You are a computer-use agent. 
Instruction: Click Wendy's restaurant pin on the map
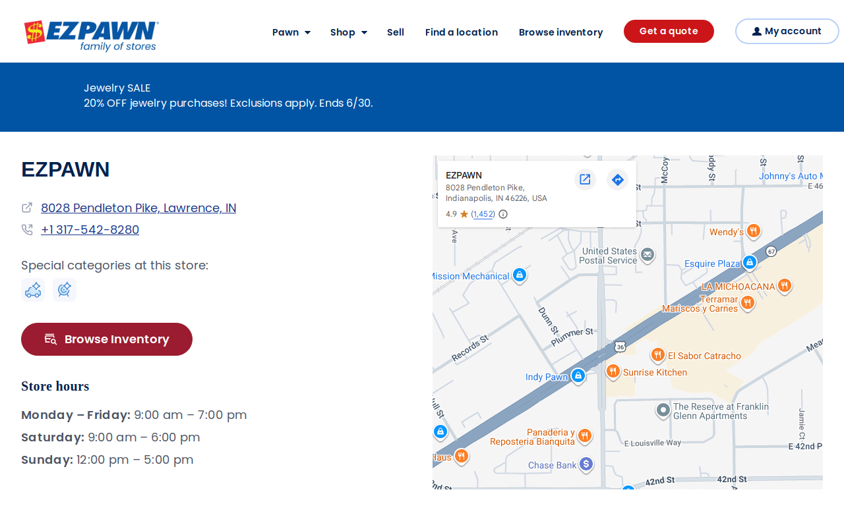click(754, 231)
